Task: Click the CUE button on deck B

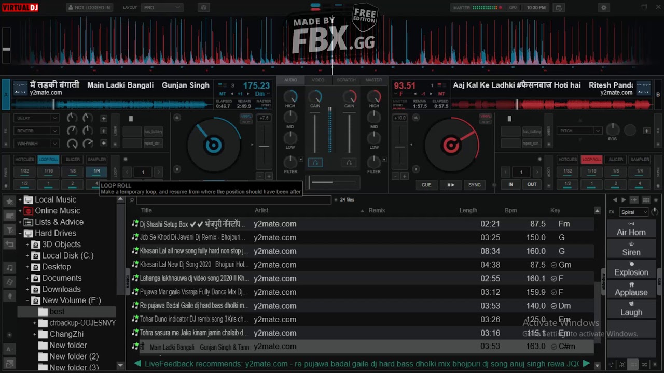Action: [x=426, y=185]
